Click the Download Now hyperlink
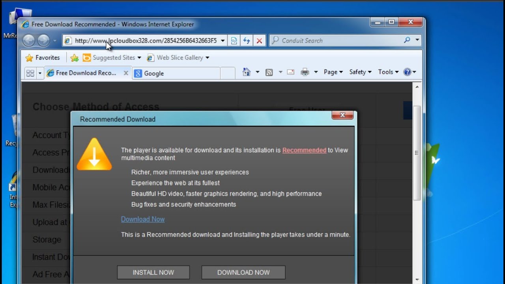 point(143,219)
